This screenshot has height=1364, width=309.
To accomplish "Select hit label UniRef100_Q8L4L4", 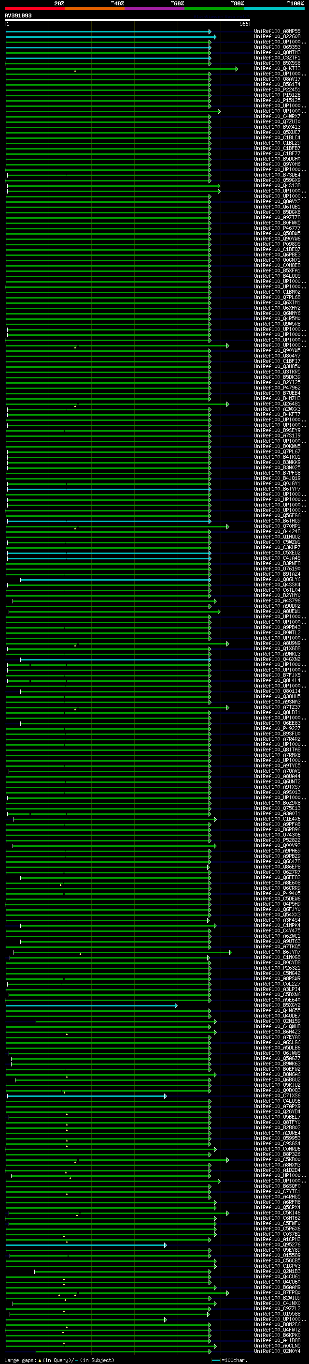I will pos(277,680).
